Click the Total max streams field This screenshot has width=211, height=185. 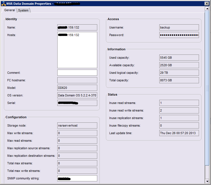77,163
